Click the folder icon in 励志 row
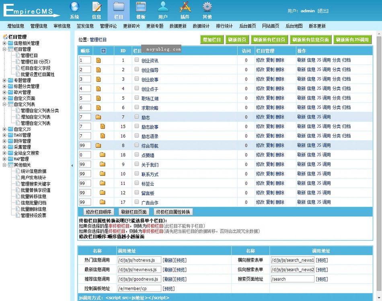382x301 pixels. coord(98,117)
